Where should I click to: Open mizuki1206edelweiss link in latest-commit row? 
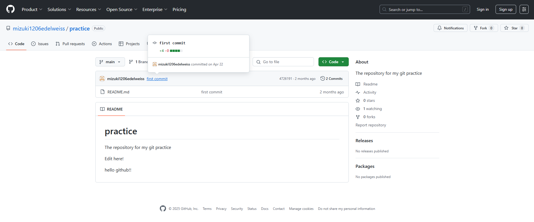(x=126, y=79)
